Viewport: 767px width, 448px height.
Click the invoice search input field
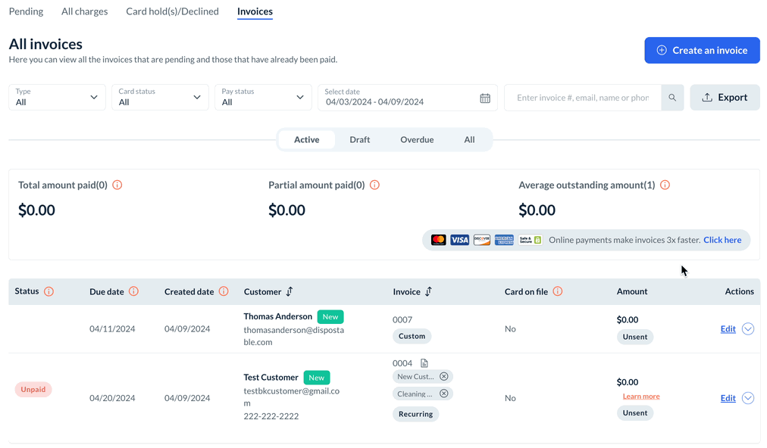coord(582,98)
